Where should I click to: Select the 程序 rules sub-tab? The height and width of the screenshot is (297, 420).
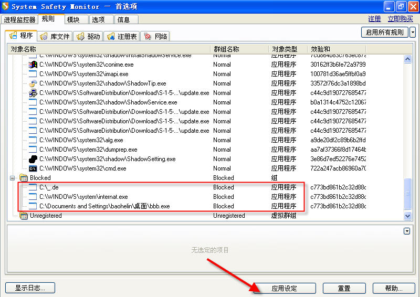point(21,36)
